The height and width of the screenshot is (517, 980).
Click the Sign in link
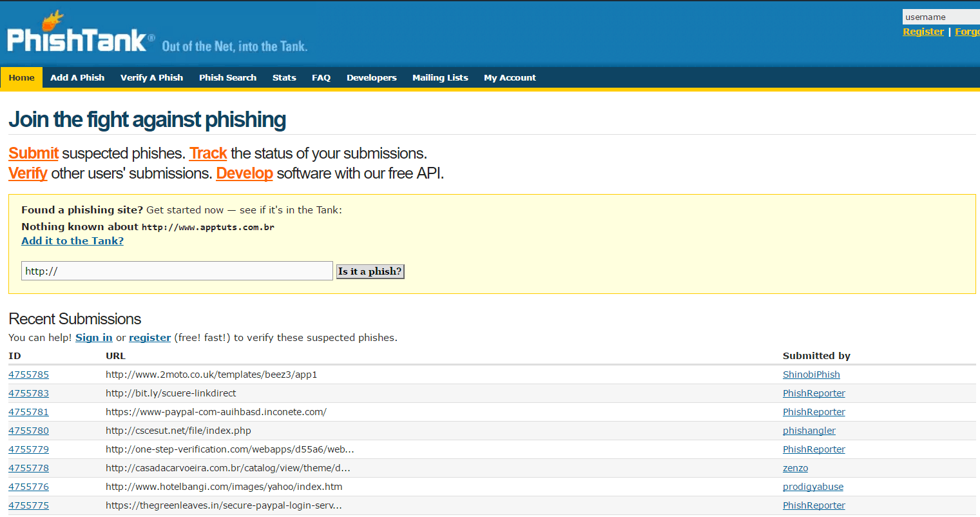[94, 338]
